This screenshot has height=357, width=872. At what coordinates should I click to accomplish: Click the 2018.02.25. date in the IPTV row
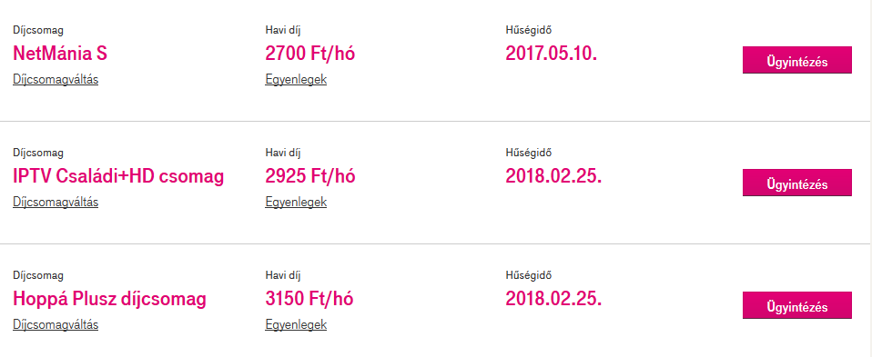(x=553, y=176)
